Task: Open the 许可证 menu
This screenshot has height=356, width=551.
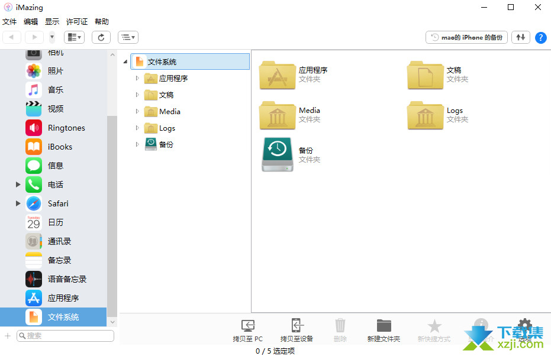Action: coord(77,22)
